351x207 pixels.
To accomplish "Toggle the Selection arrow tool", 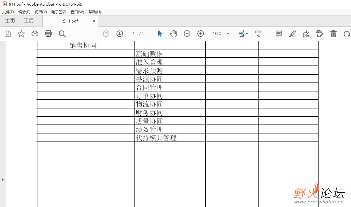I will (160, 34).
